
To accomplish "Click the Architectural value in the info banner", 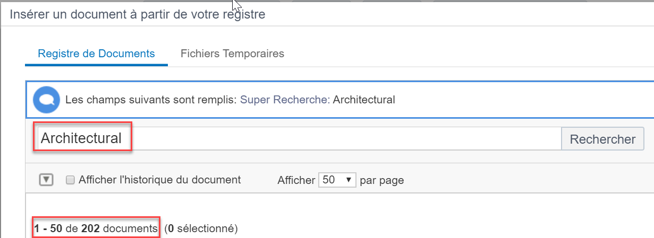I will pos(364,100).
